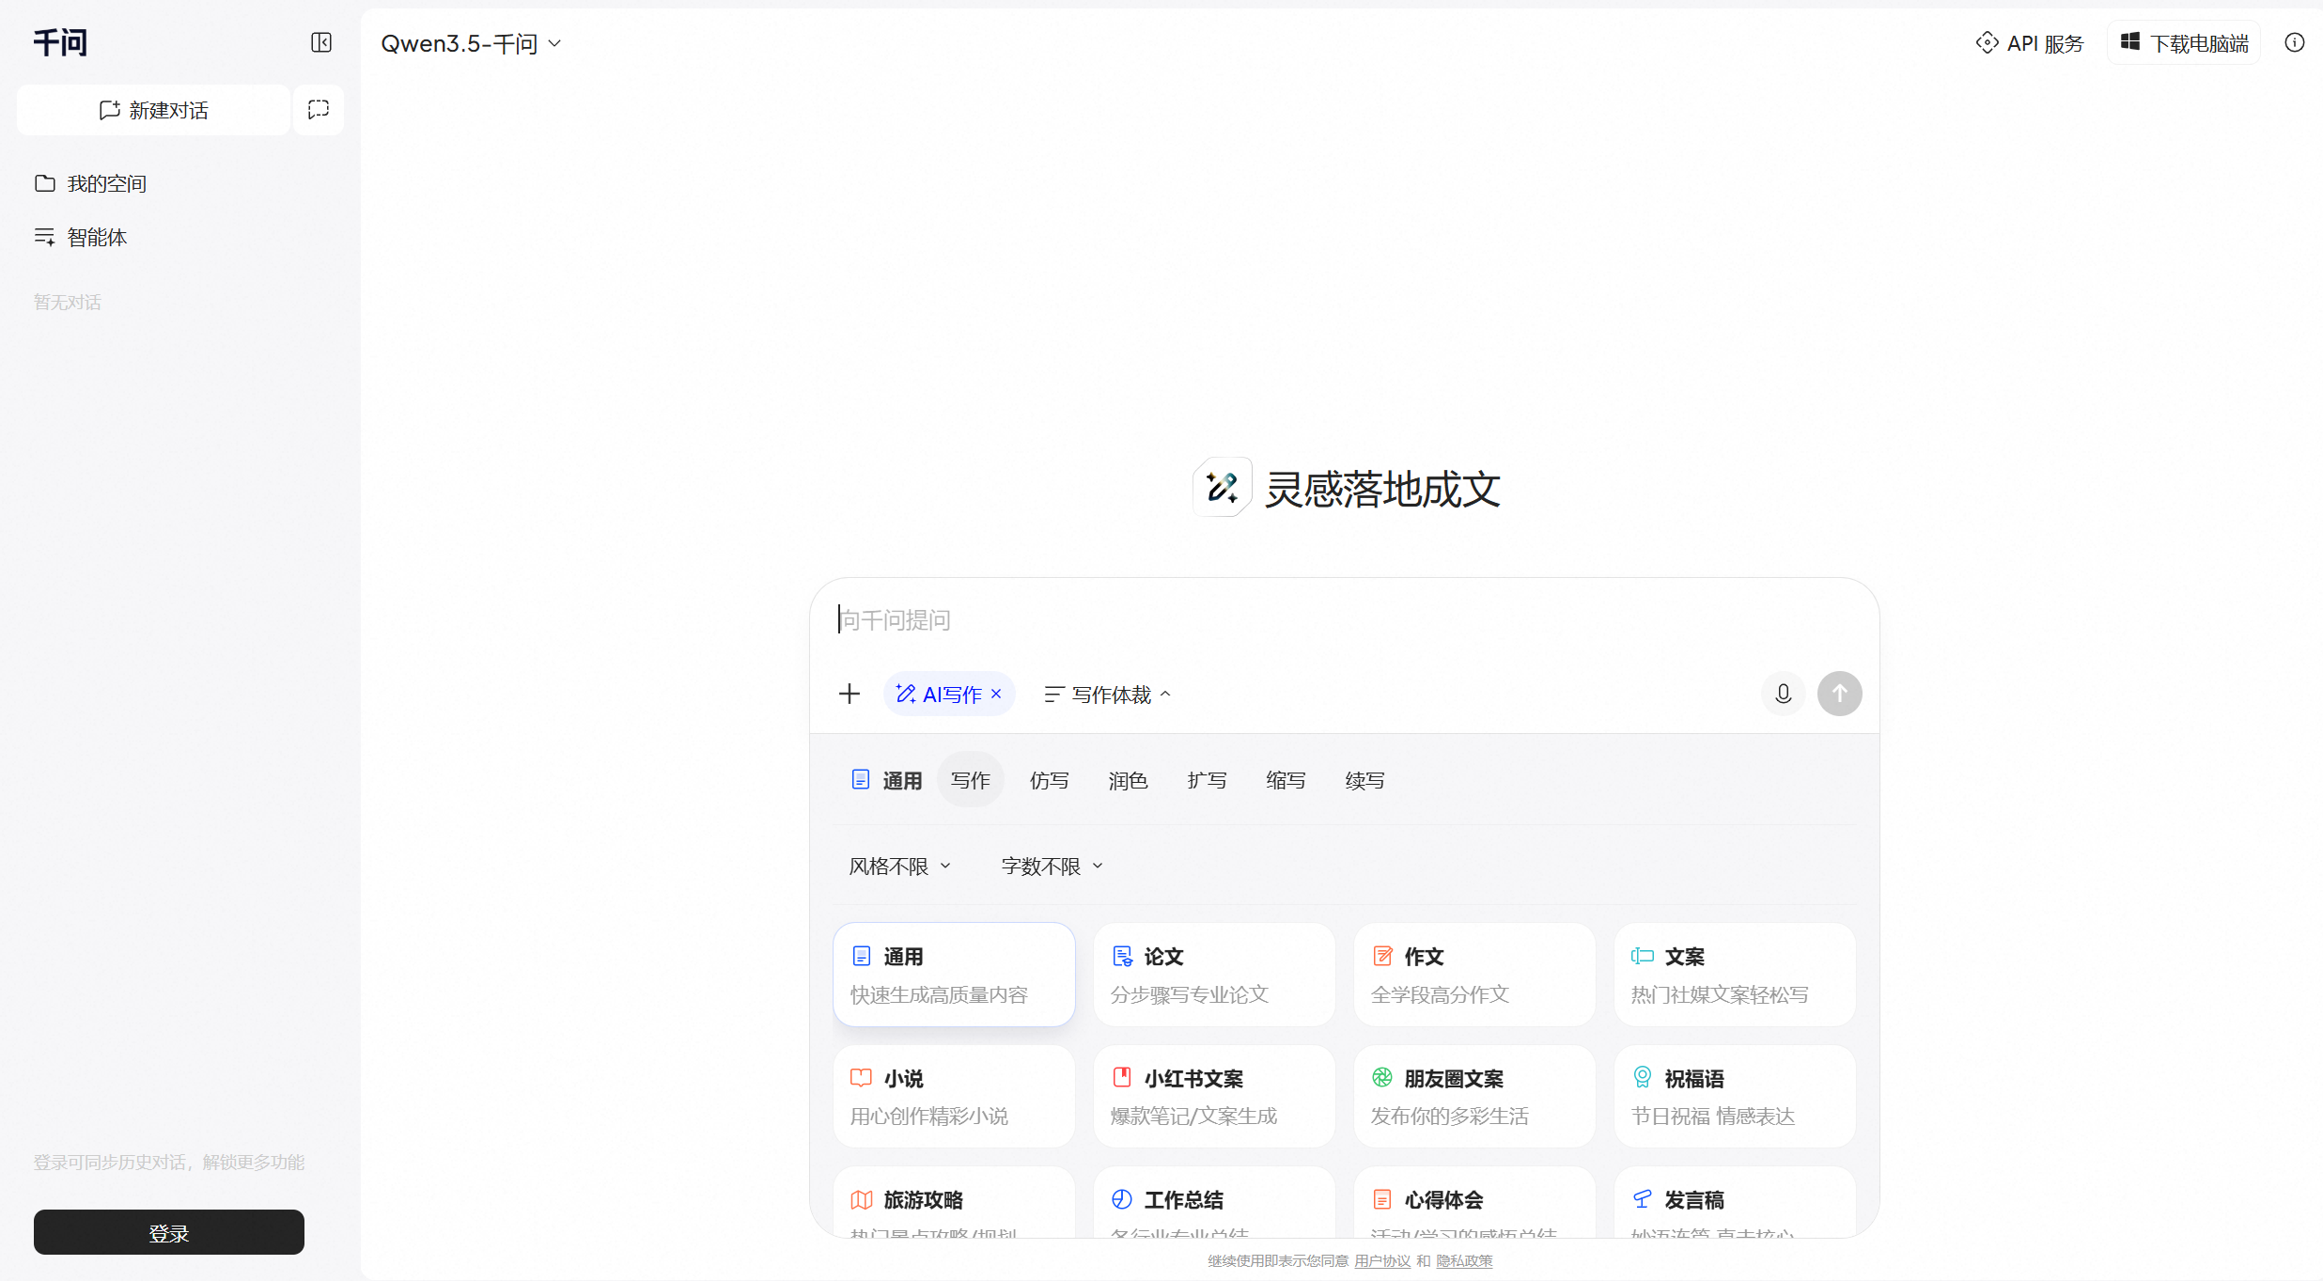Image resolution: width=2323 pixels, height=1281 pixels.
Task: Open API 服务 icon in header
Action: click(x=1987, y=43)
